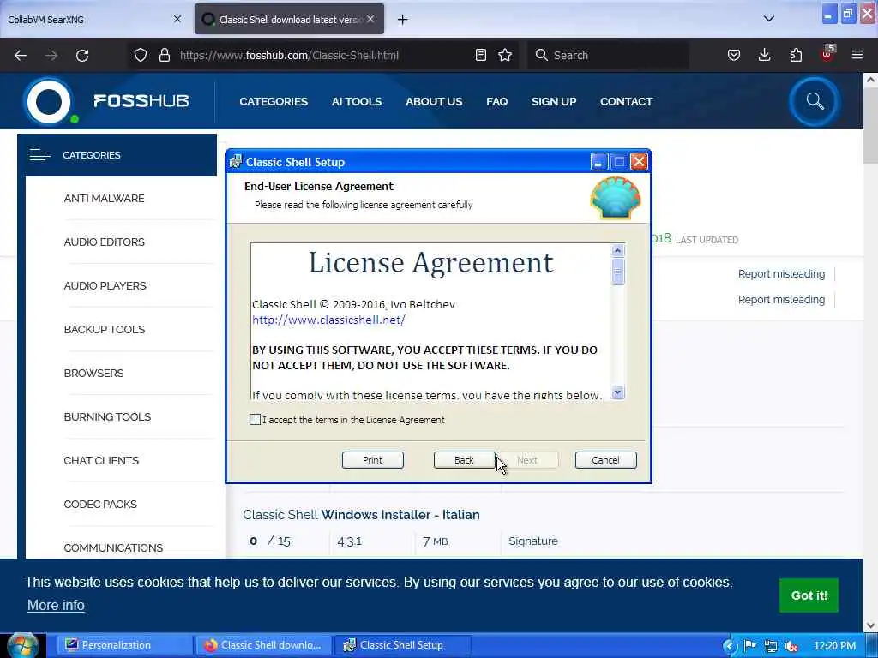
Task: Select the BACKUP TOOLS category
Action: click(x=104, y=330)
